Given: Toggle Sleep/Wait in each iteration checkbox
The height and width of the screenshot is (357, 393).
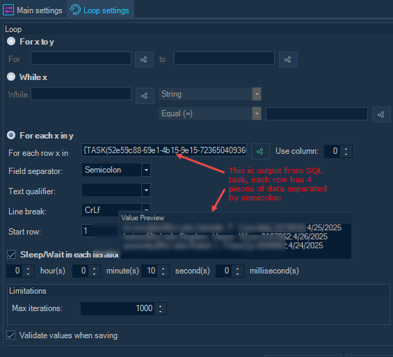Looking at the screenshot, I should 11,255.
